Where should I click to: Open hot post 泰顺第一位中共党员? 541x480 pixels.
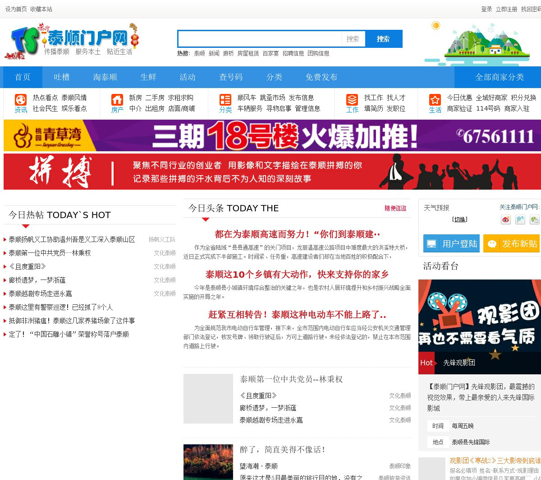(x=50, y=253)
